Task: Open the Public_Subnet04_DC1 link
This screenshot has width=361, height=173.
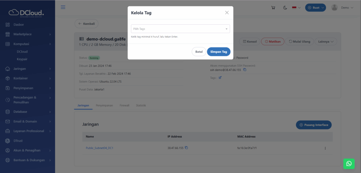Action: click(99, 148)
